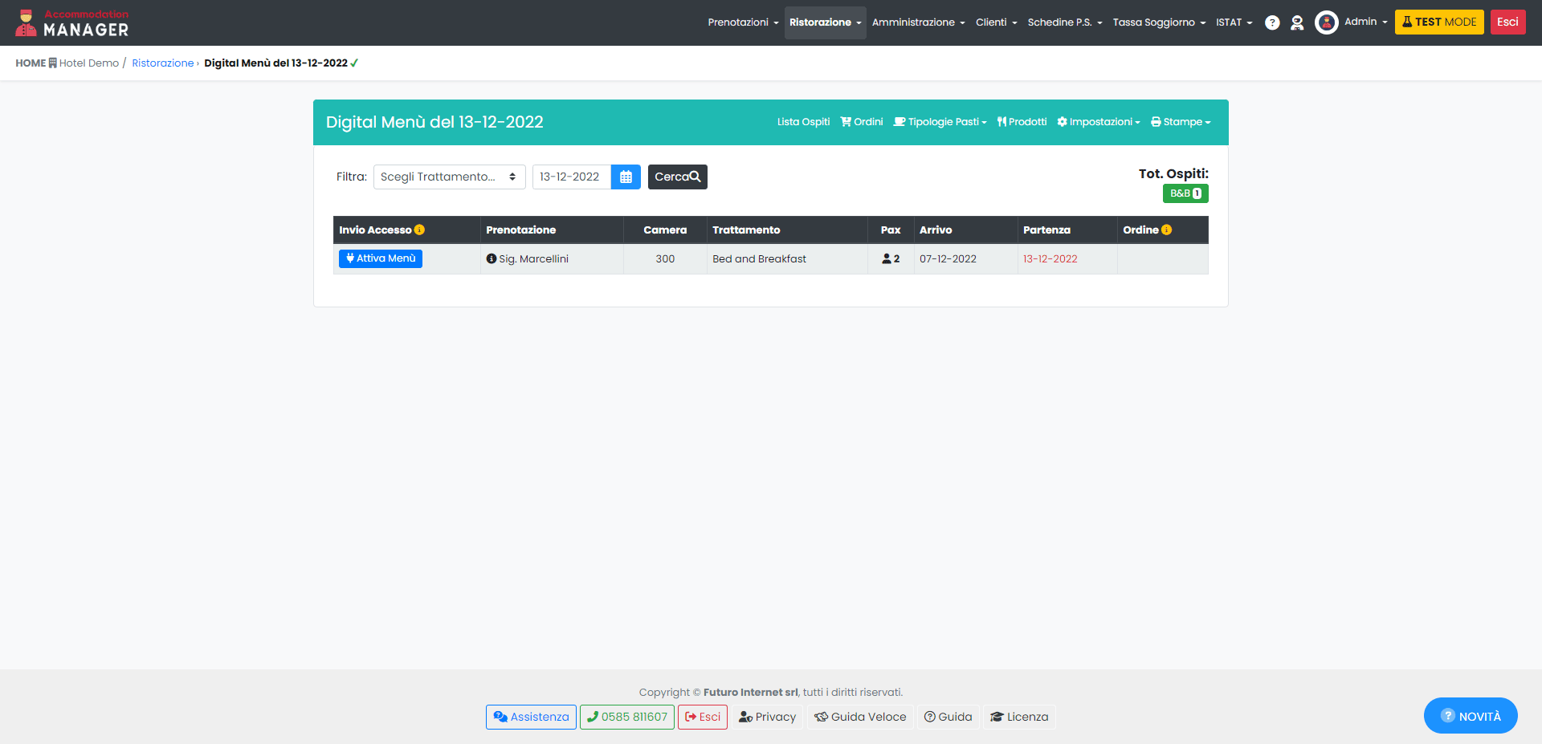Click the green B&B guest badge
1542x744 pixels.
point(1185,193)
